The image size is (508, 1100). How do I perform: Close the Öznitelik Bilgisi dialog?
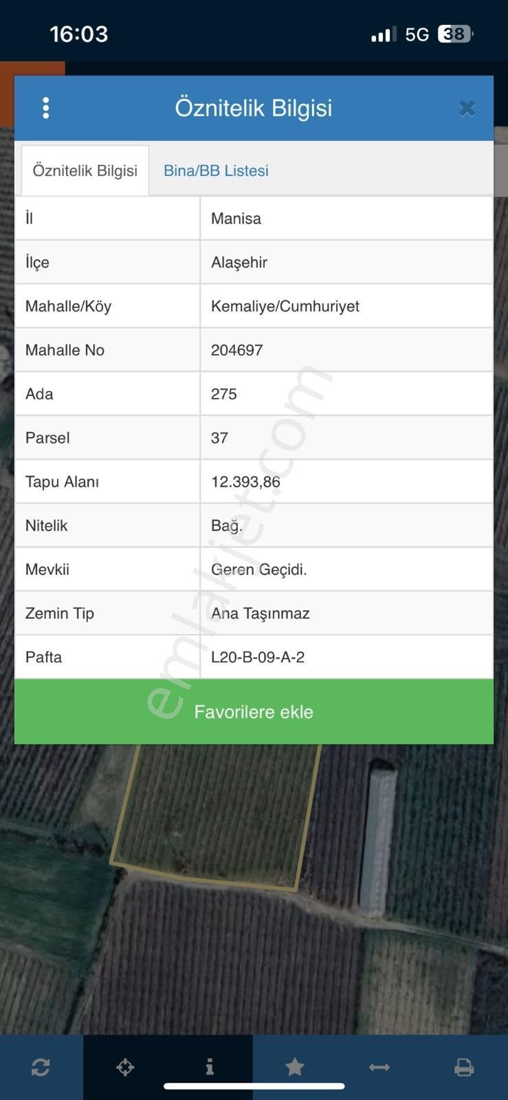coord(467,108)
